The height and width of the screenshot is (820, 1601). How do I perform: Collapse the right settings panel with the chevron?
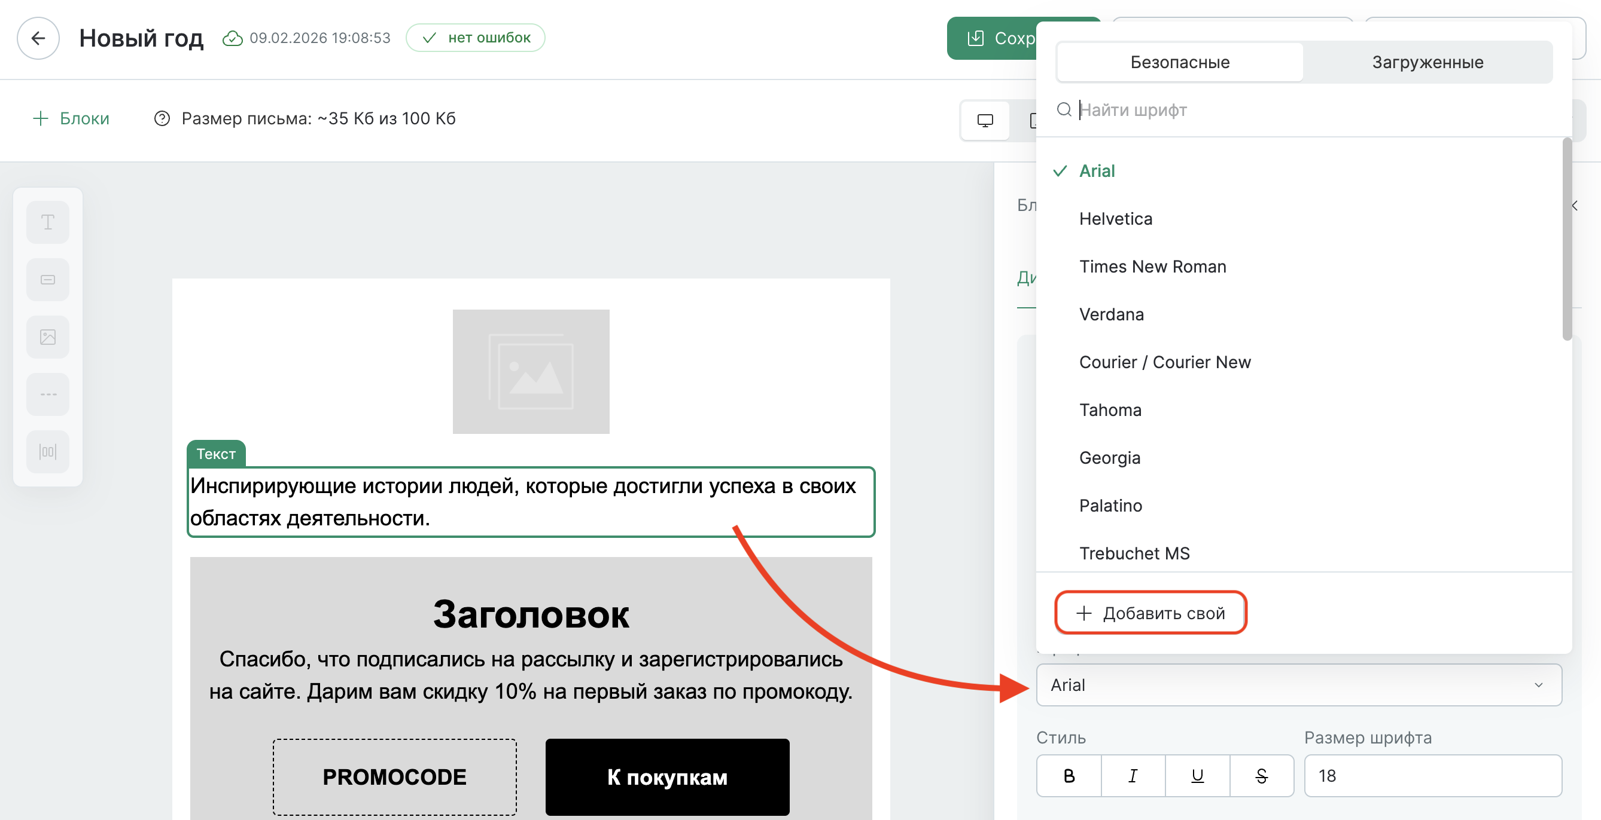1573,205
